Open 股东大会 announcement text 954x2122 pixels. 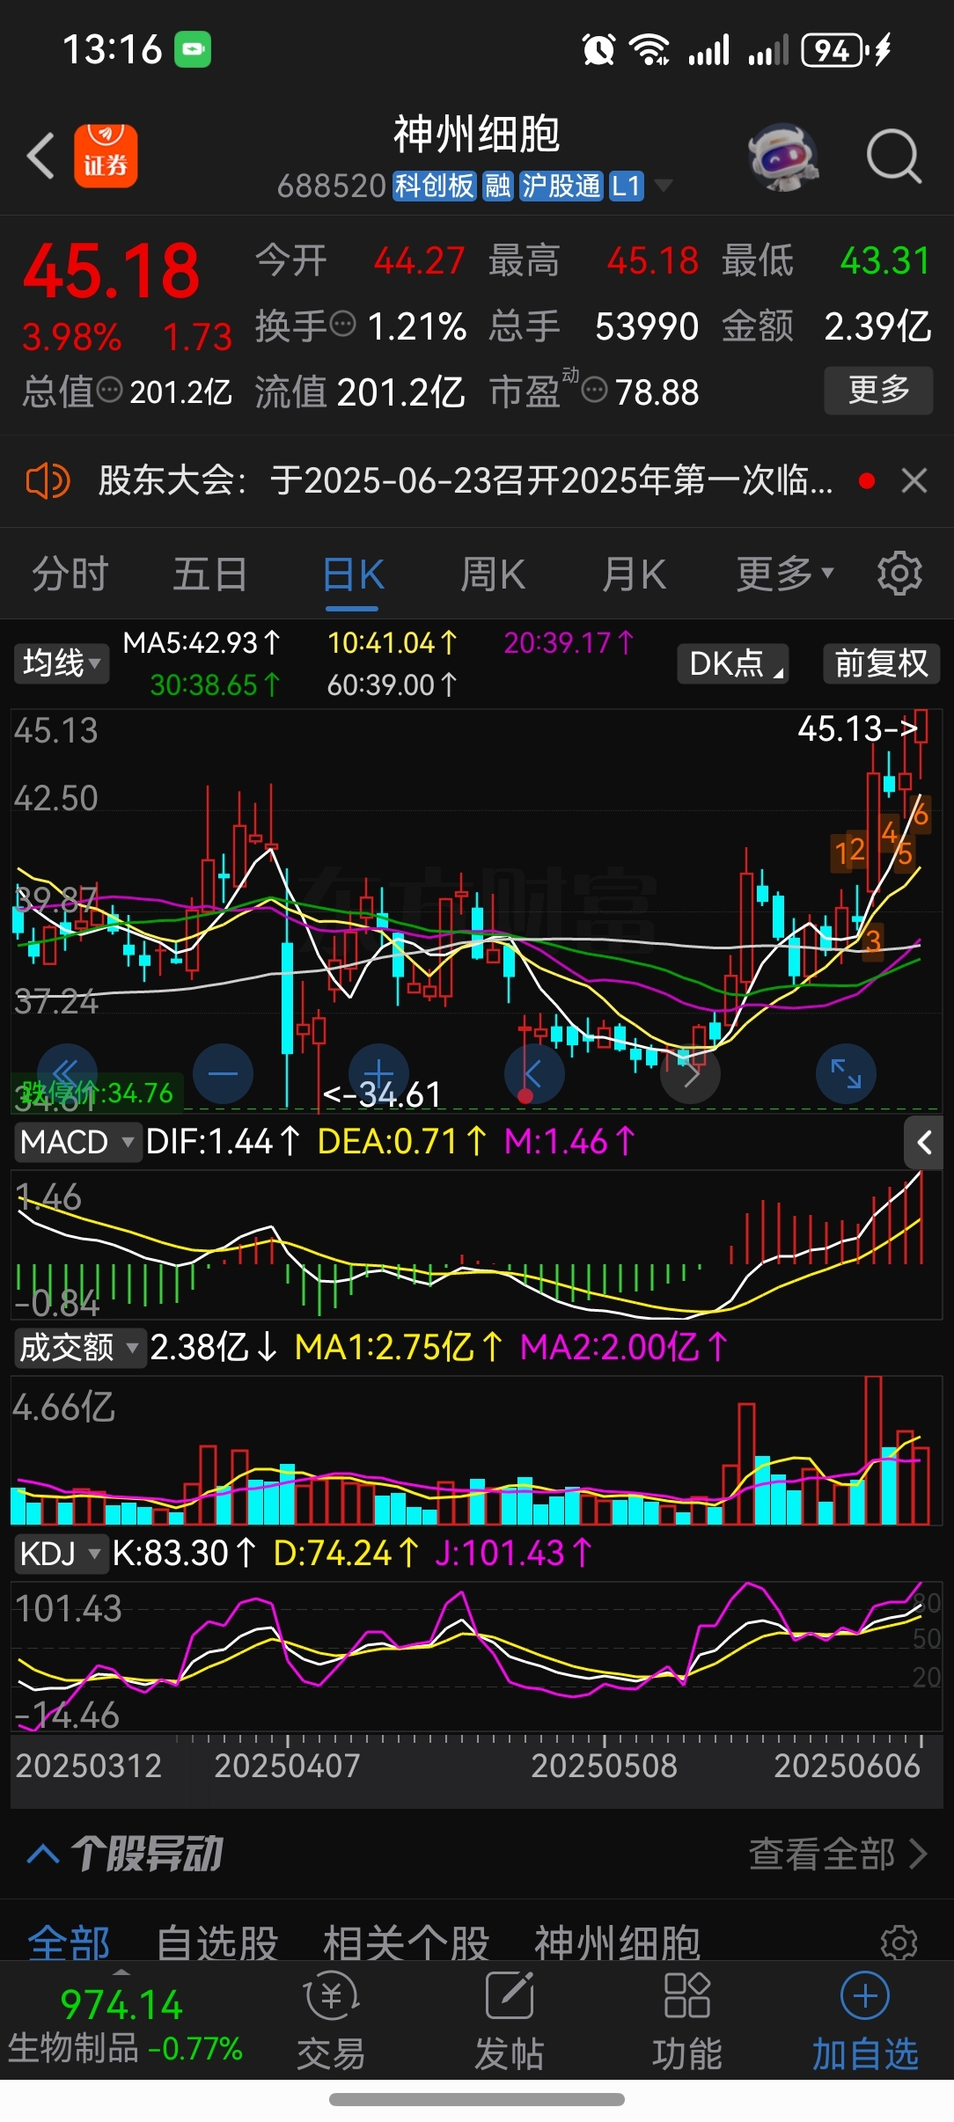[465, 481]
